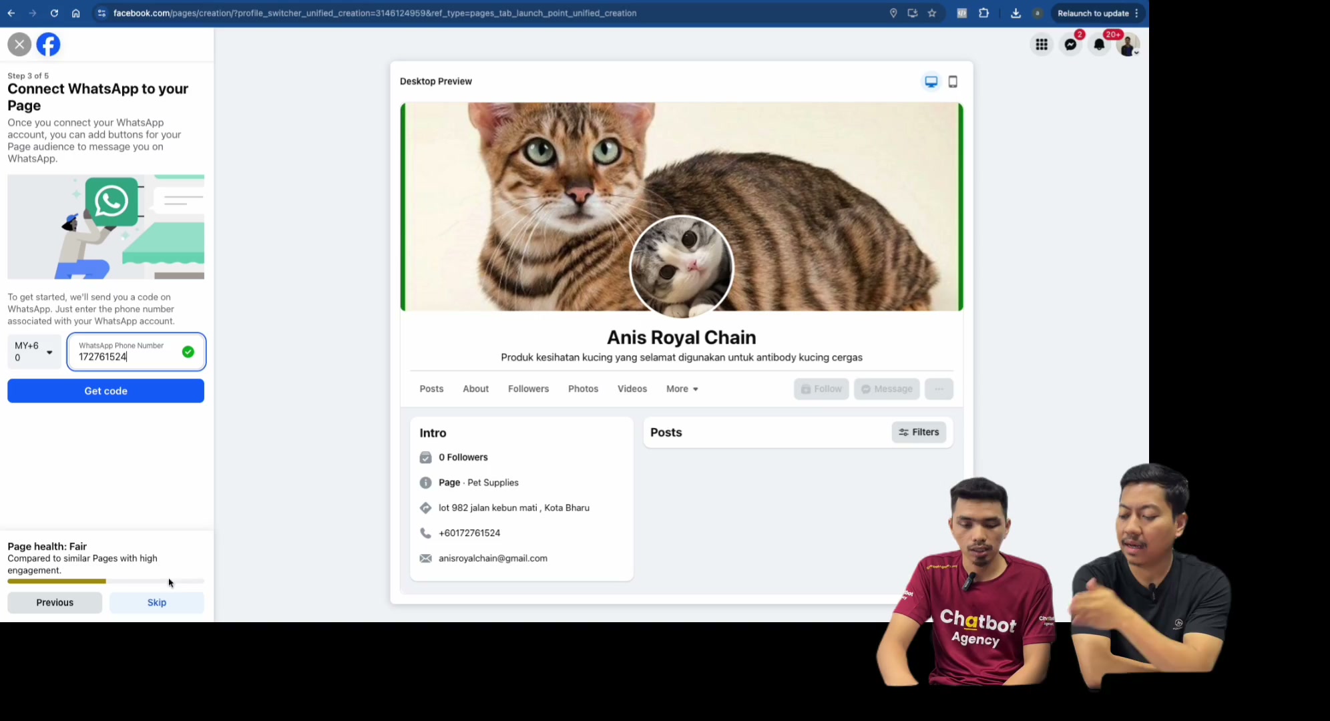Click the Get code button
Screen dimensions: 1330x721
tap(105, 391)
